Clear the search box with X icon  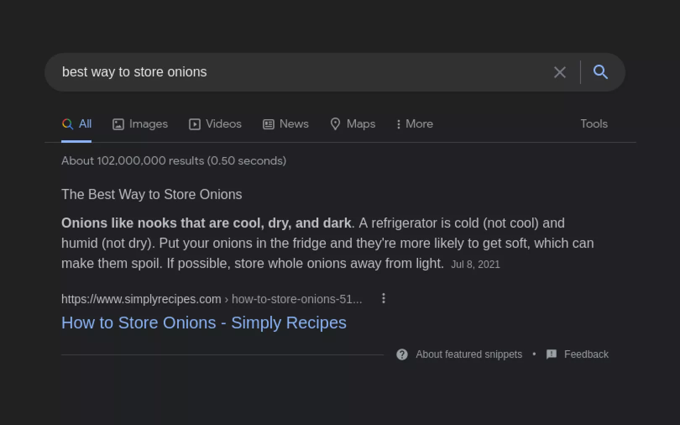560,72
